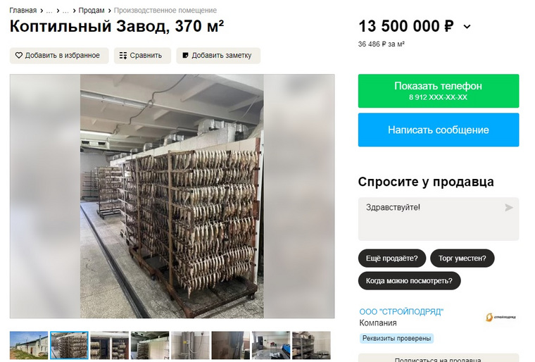The height and width of the screenshot is (362, 535).
Task: Open the Продам breadcrumb link
Action: [x=92, y=11]
